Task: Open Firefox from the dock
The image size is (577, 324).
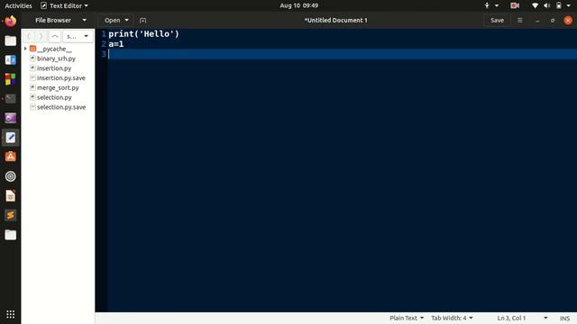Action: 10,21
